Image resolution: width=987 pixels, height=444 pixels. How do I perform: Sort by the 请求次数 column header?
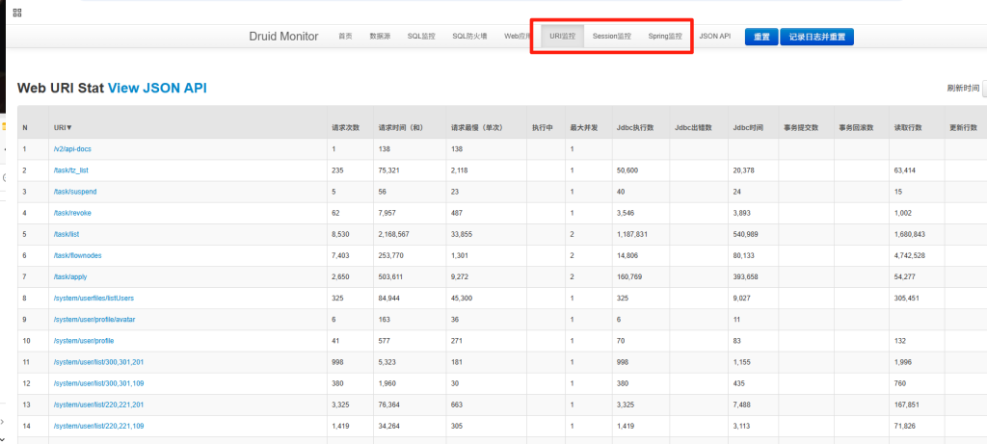pos(345,127)
